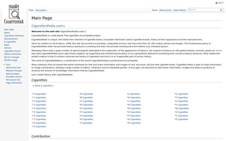Open the C Cigarettes list
Image resolution: width=226 pixels, height=141 pixels.
point(87,101)
